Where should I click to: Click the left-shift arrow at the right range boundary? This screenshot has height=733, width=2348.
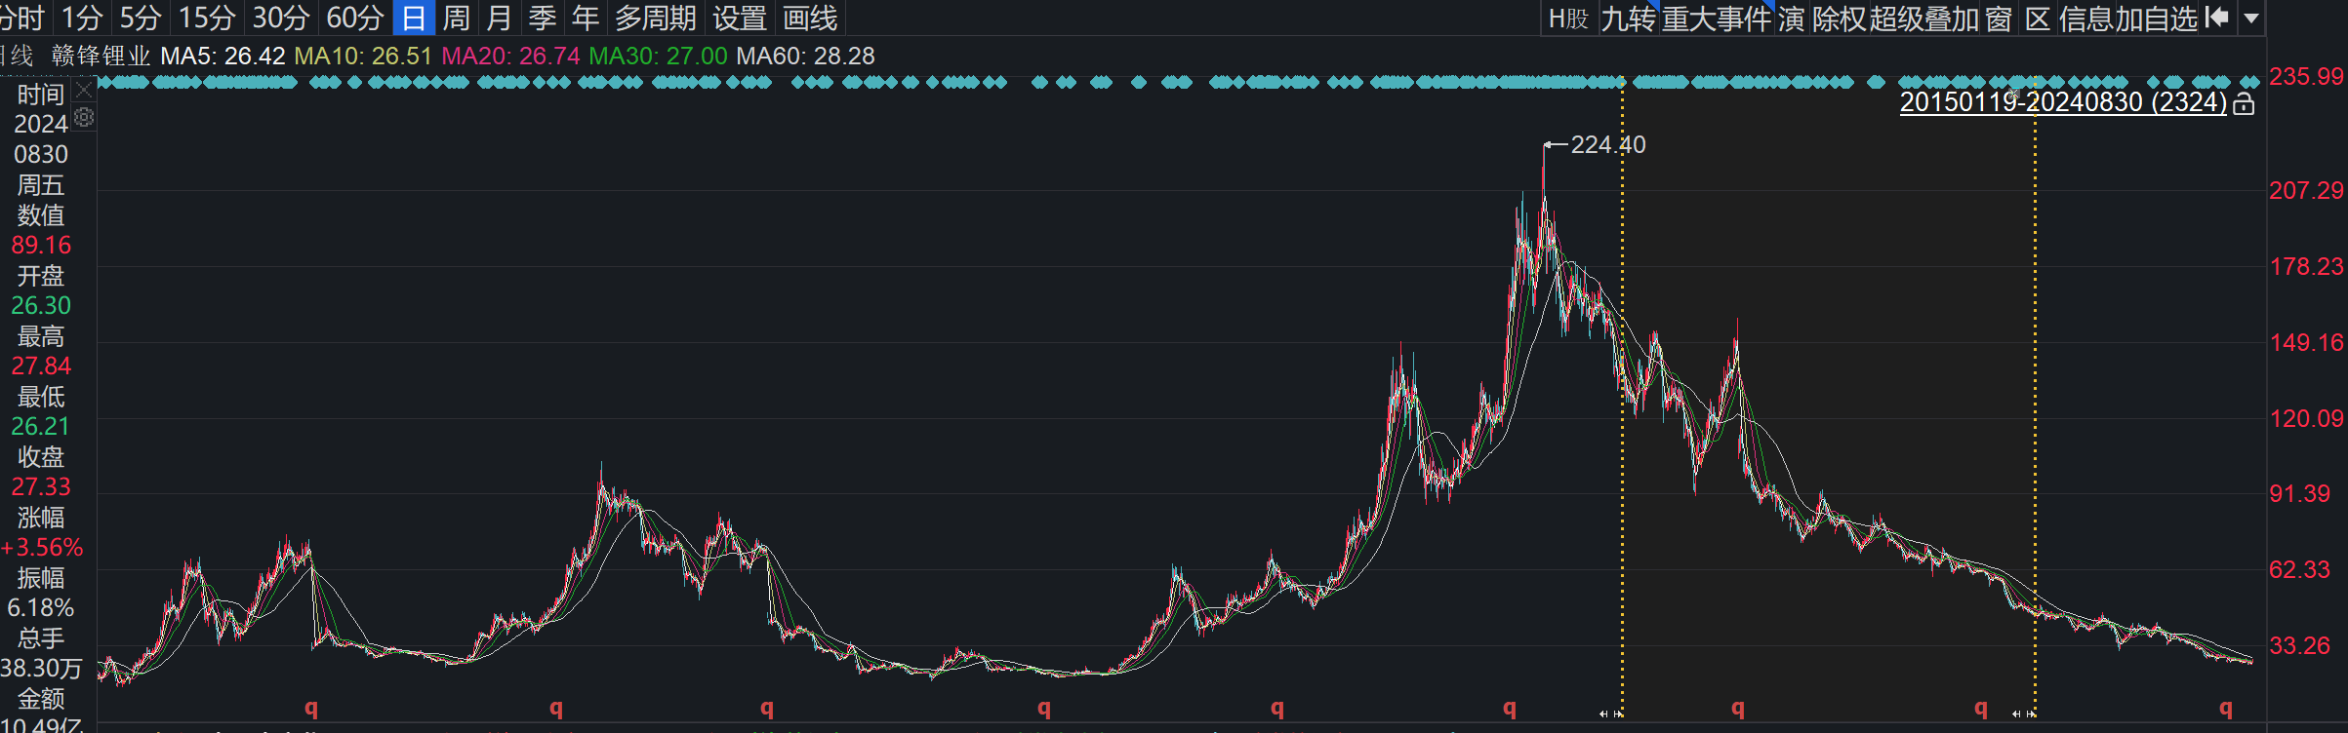2016,714
